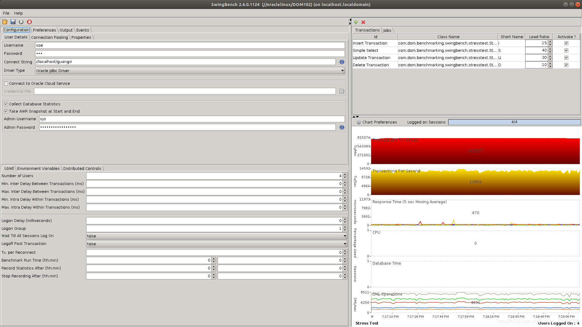Save configuration with the floppy disk icon

(13, 22)
